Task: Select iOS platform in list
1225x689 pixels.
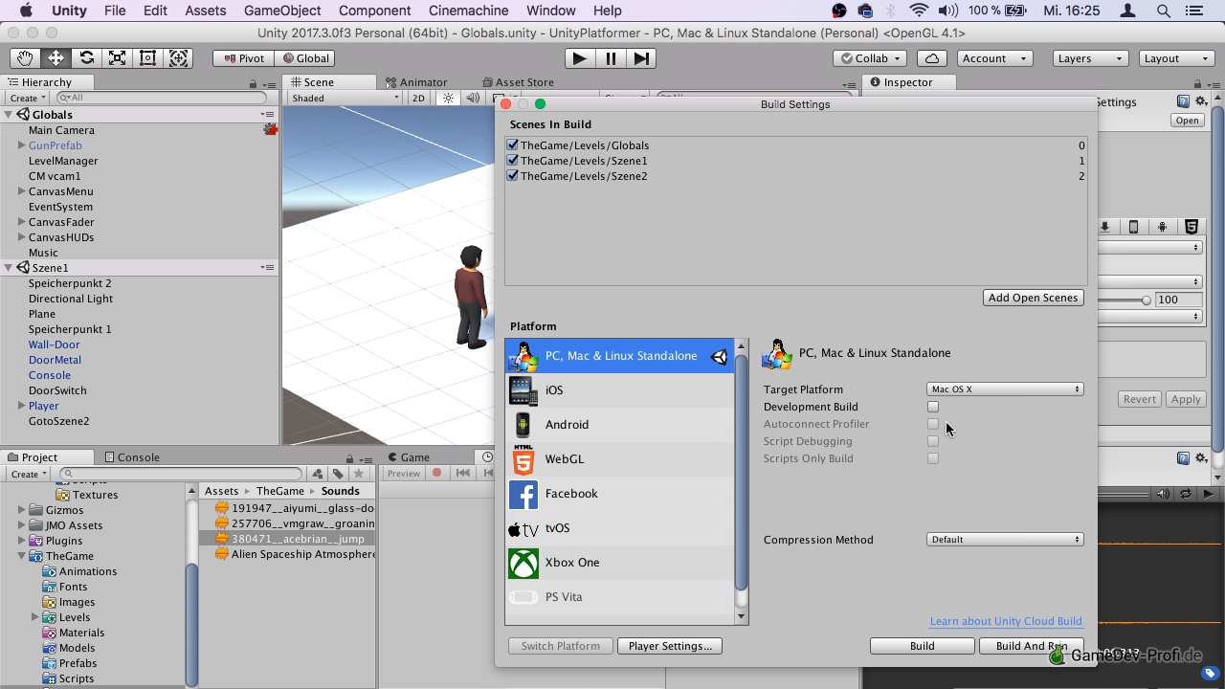Action: point(619,390)
